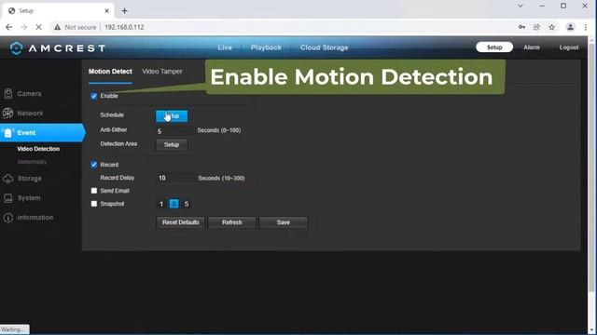The image size is (597, 335).
Task: Select snapshot count 1
Action: (x=161, y=205)
